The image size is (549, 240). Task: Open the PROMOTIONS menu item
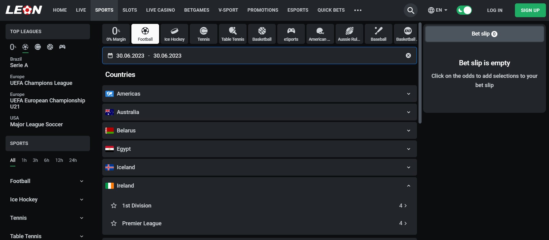coord(263,10)
